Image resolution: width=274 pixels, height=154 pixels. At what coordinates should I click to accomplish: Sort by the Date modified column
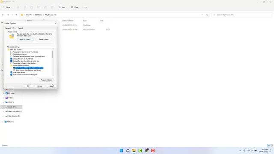click(x=68, y=21)
